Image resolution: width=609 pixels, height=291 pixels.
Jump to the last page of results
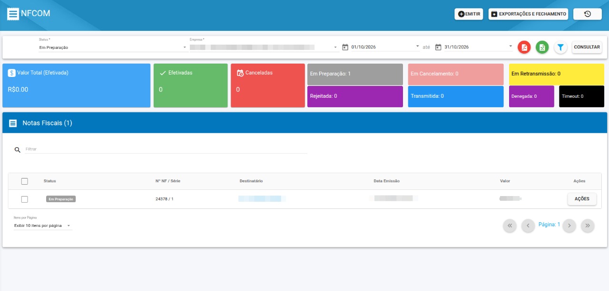(x=588, y=225)
